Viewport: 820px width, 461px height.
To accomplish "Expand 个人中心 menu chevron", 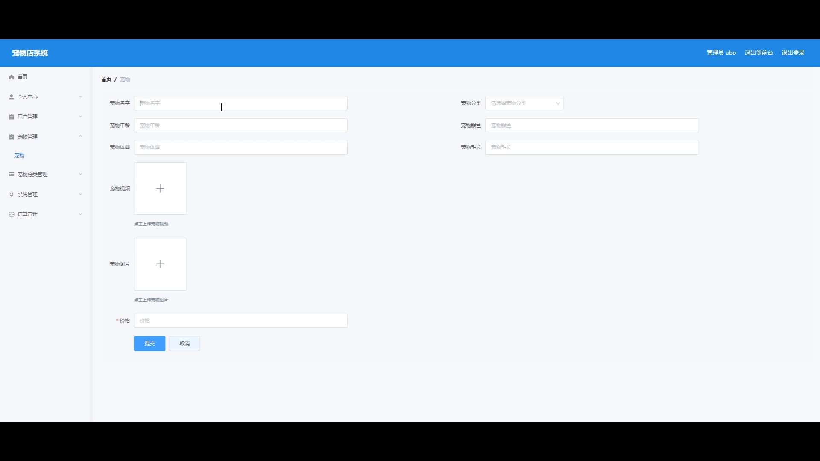I will click(80, 97).
